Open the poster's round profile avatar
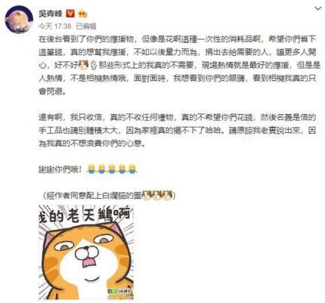Viewport: 325px width, 303px height. point(19,20)
